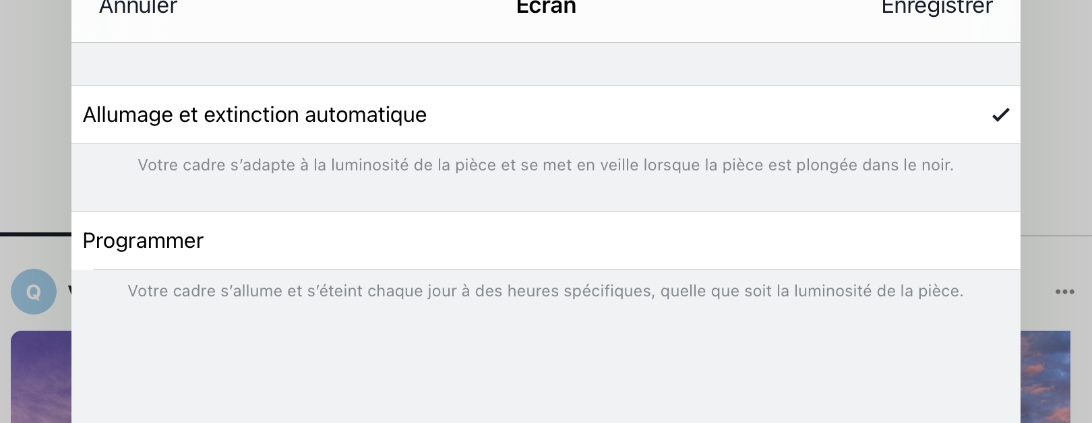
Task: Click dimmed background left of the dialog
Action: tap(35, 115)
